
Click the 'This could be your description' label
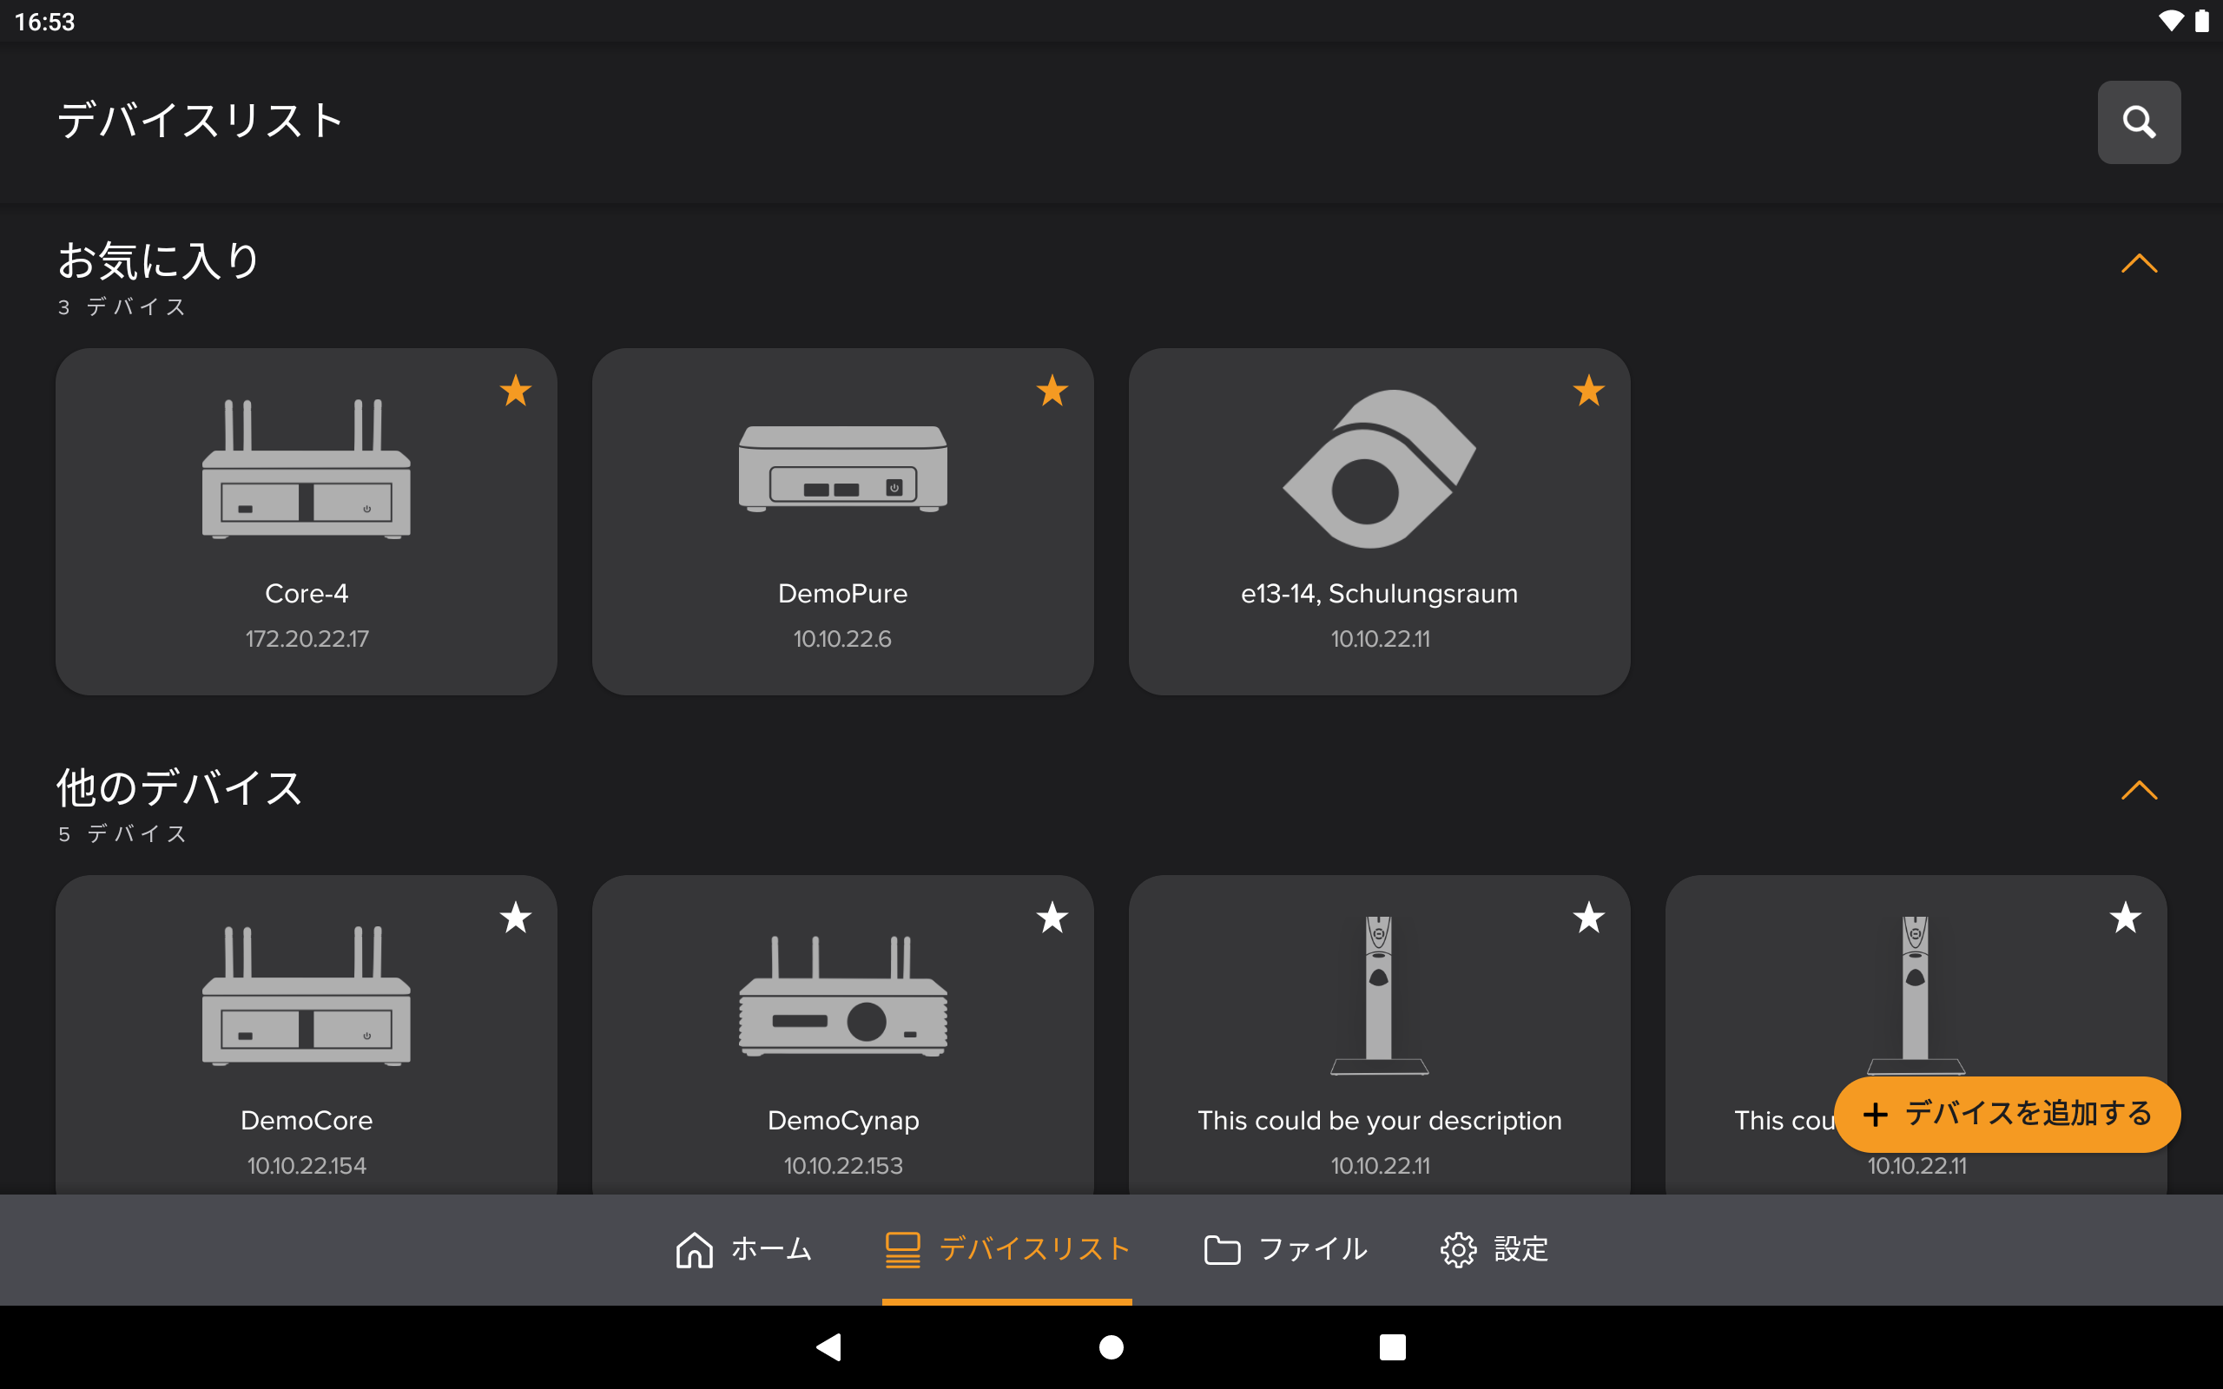pyautogui.click(x=1379, y=1121)
